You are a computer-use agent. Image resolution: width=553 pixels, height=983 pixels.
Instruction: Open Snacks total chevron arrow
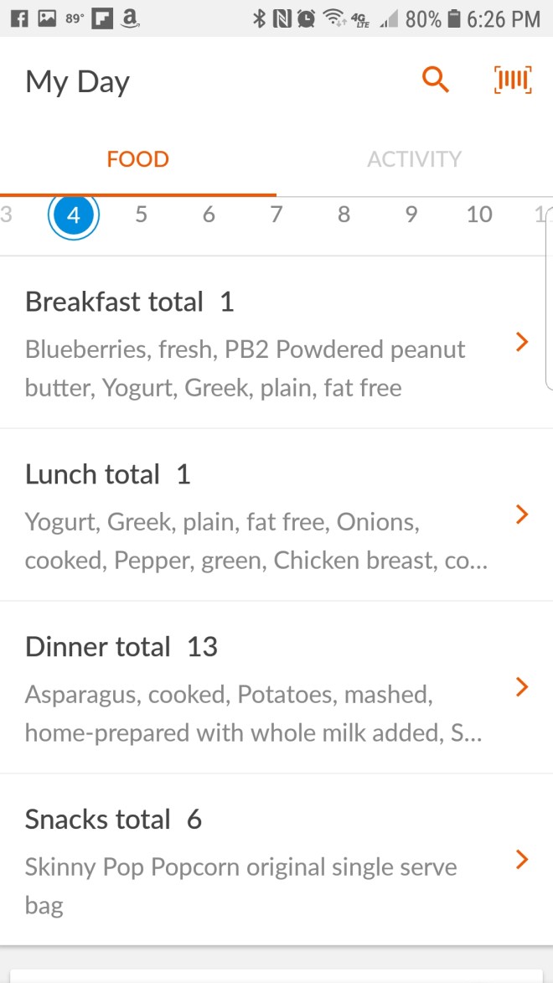coord(522,860)
